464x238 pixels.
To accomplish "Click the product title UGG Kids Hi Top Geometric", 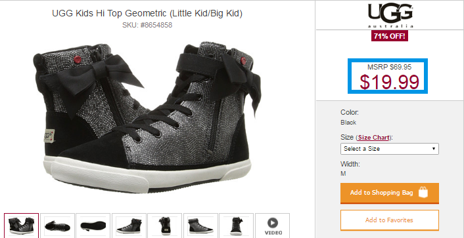I will pyautogui.click(x=147, y=14).
